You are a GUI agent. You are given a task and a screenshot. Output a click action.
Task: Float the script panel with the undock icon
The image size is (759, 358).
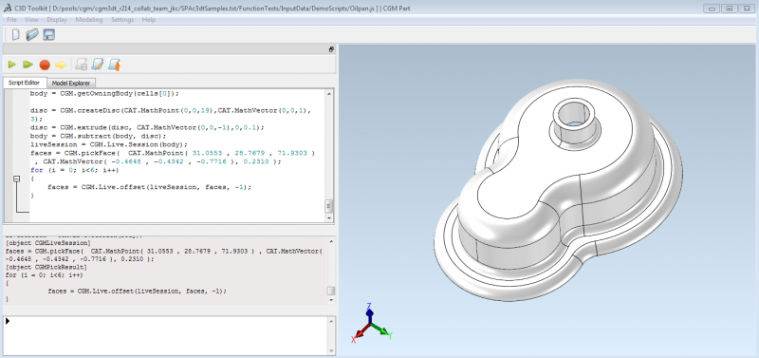click(331, 49)
